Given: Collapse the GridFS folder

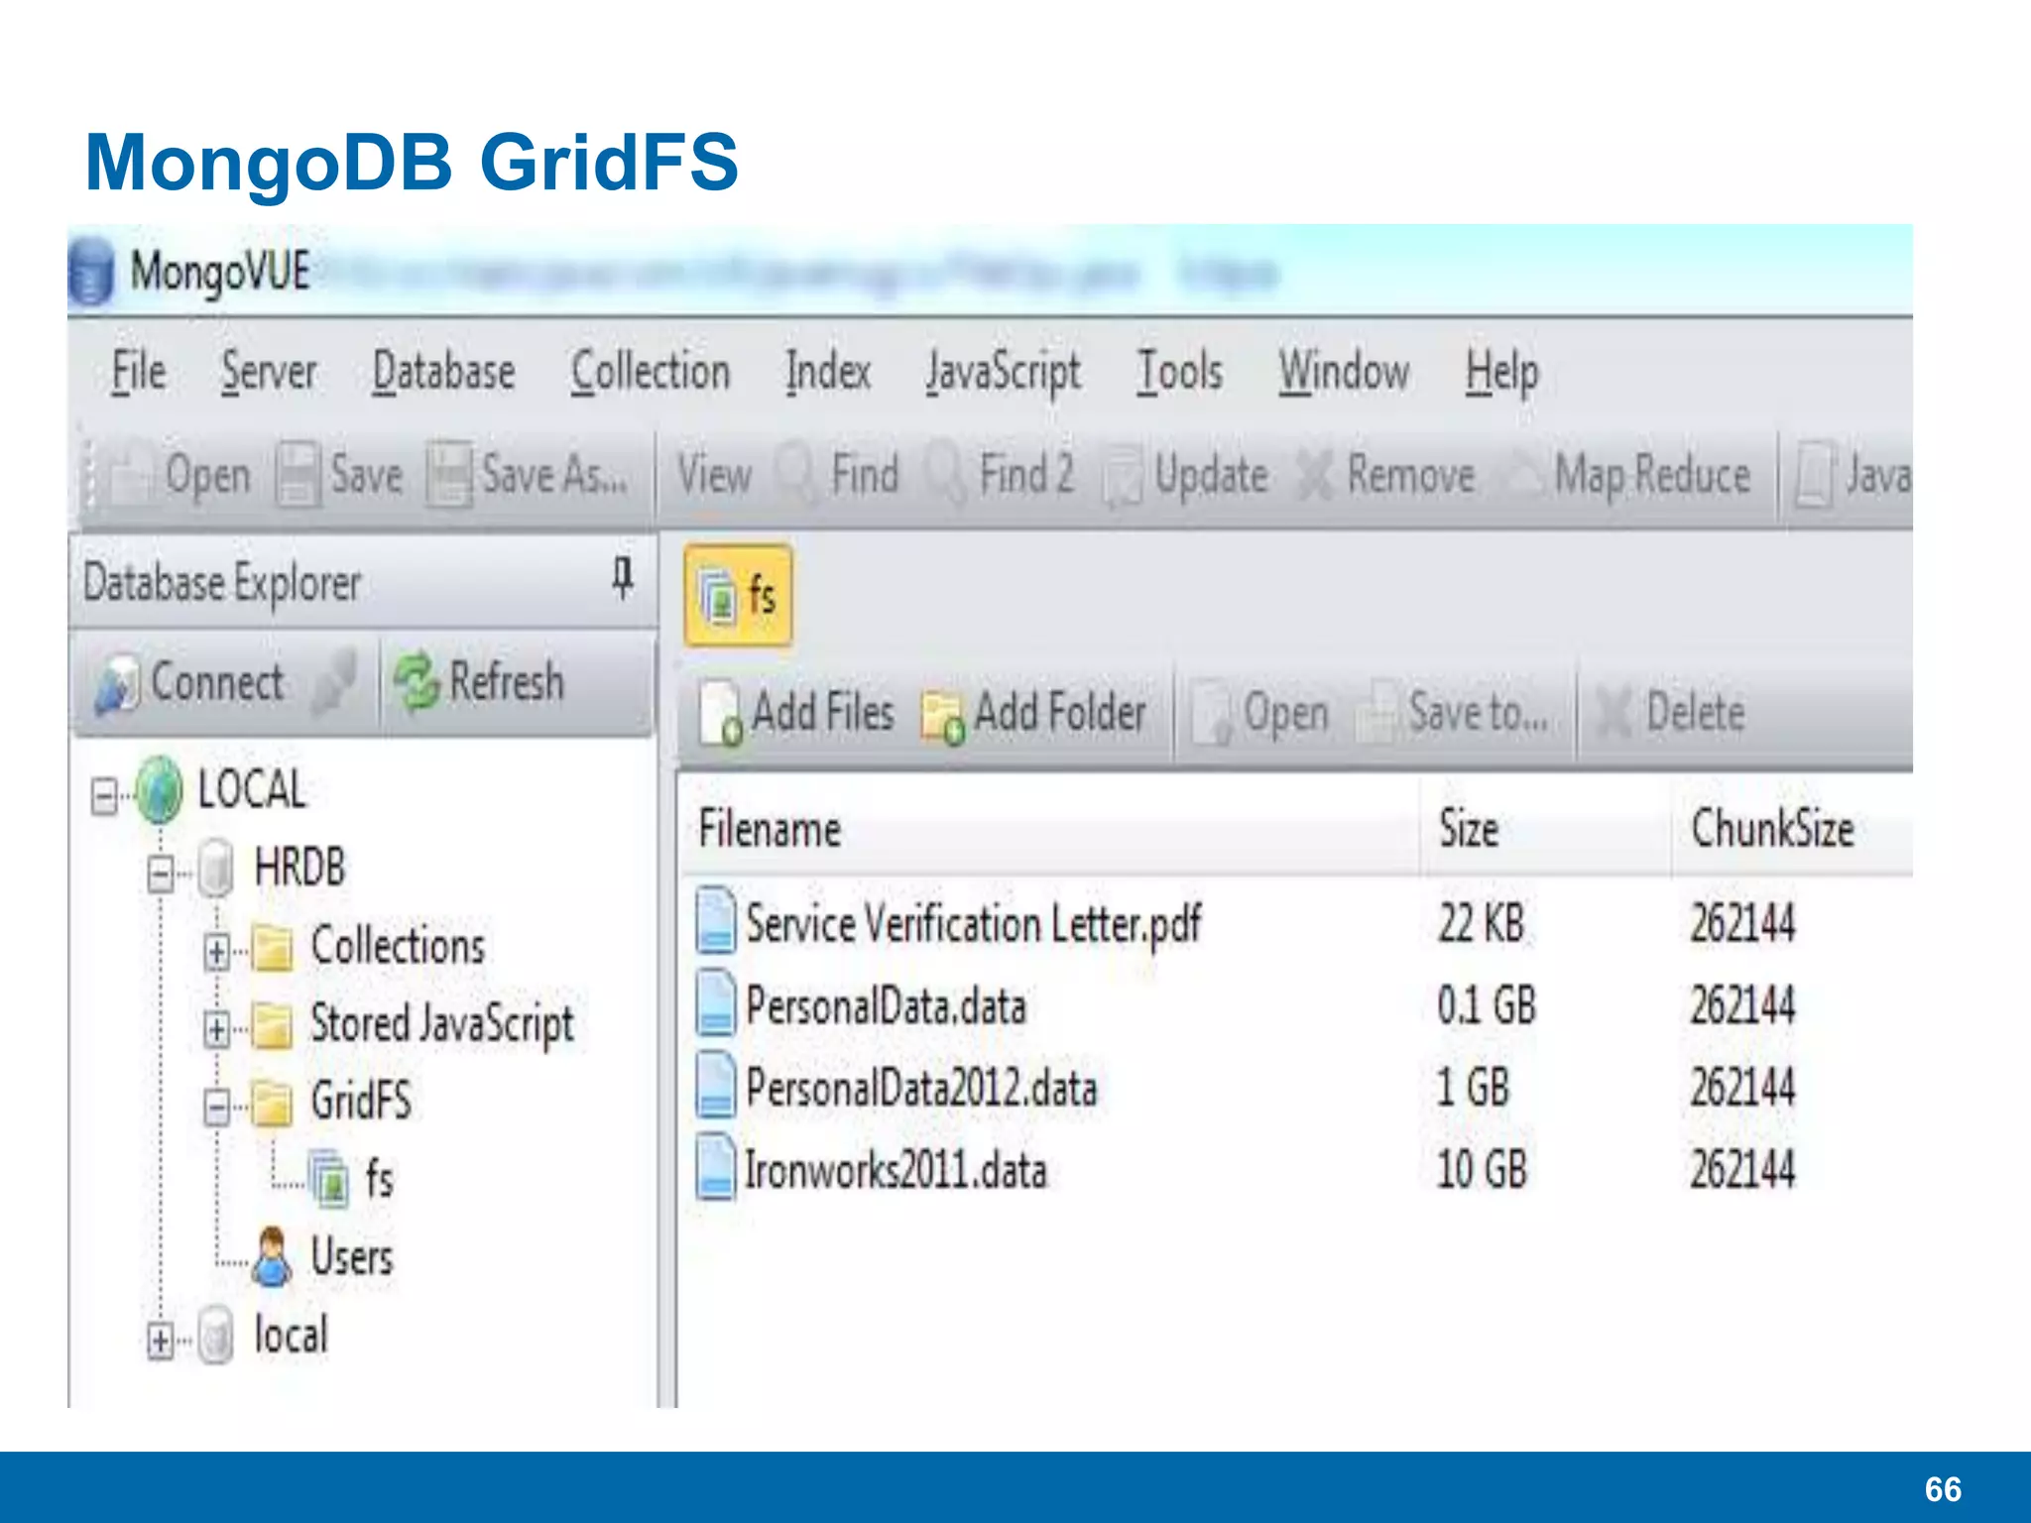Looking at the screenshot, I should (216, 1106).
